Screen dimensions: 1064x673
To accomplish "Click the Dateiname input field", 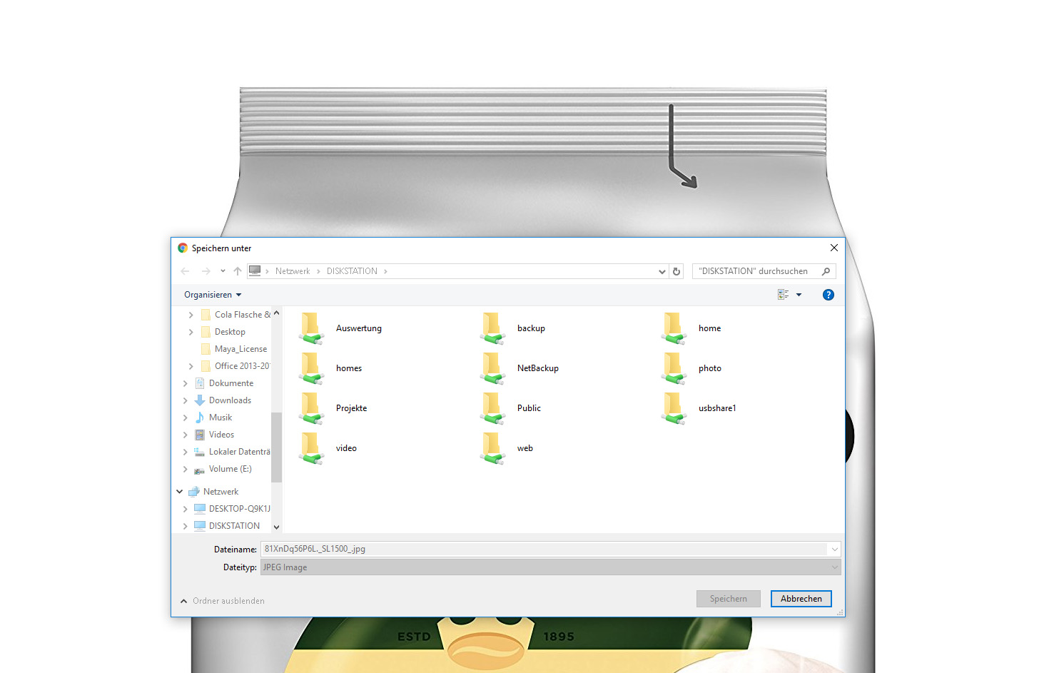I will tap(544, 549).
